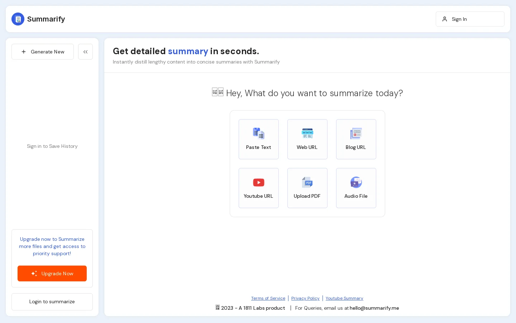Choose the Upload PDF option
Screen dimensions: 516x323
pos(307,188)
